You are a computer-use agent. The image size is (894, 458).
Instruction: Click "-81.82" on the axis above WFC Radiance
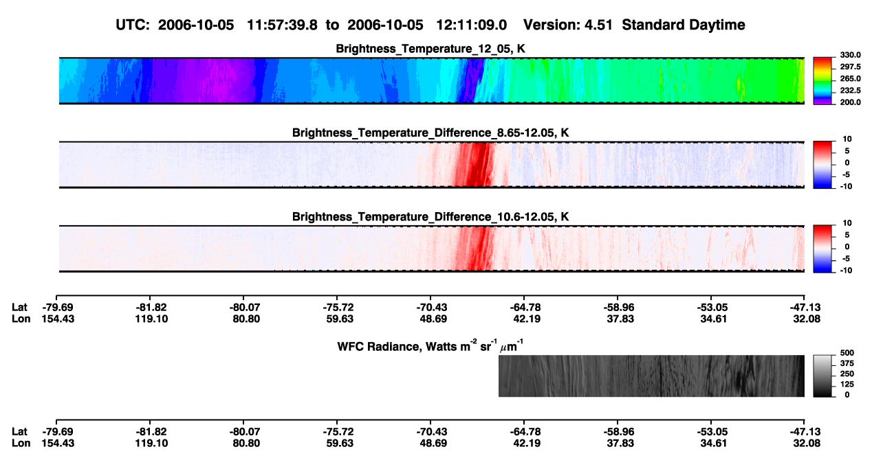[x=151, y=308]
